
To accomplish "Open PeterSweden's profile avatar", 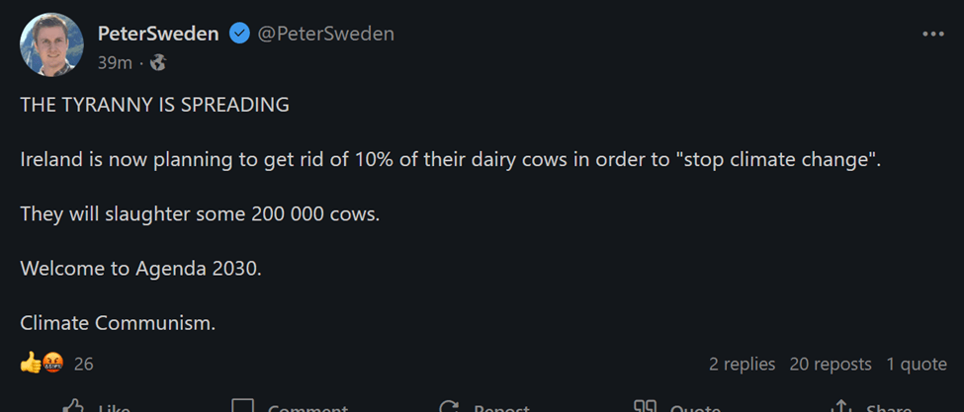I will click(x=50, y=44).
